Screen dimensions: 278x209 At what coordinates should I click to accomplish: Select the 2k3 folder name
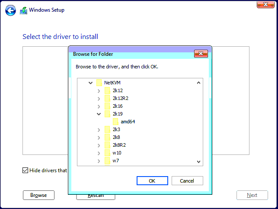[116, 129]
